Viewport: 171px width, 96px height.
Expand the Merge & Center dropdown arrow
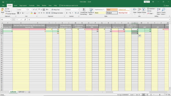click(64, 13)
